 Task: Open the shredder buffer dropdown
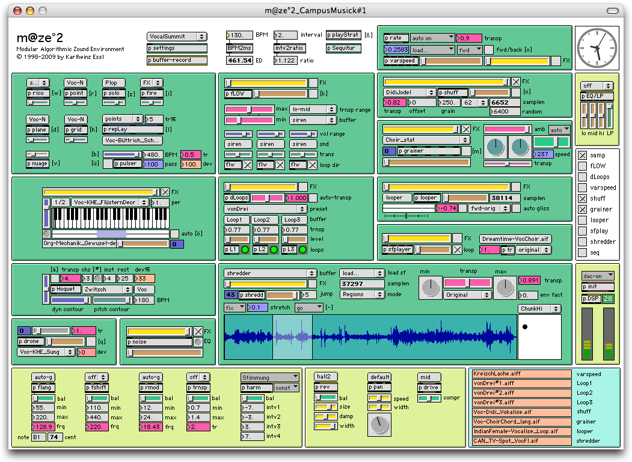click(x=270, y=273)
